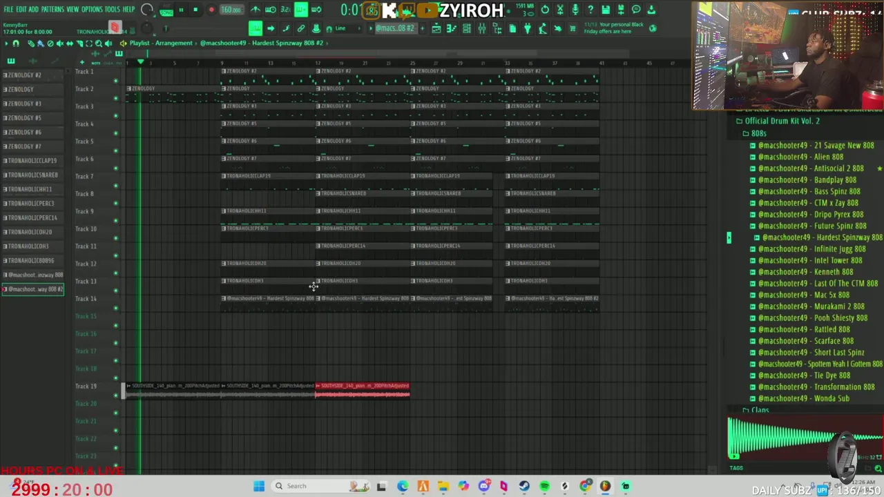Screen dimensions: 884x497
Task: Open the mixer view
Action: point(482,28)
